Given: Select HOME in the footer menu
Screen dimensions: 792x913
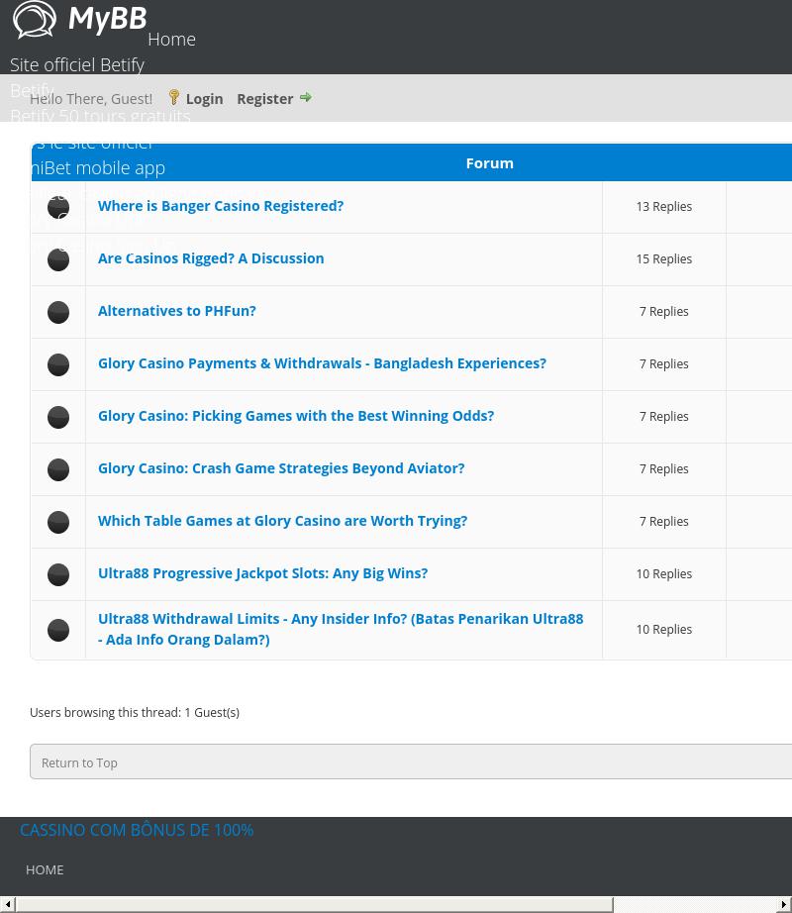Looking at the screenshot, I should pos(45,869).
